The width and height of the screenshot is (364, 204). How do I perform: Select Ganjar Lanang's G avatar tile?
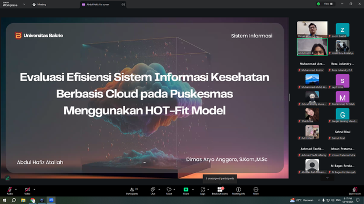point(342,115)
